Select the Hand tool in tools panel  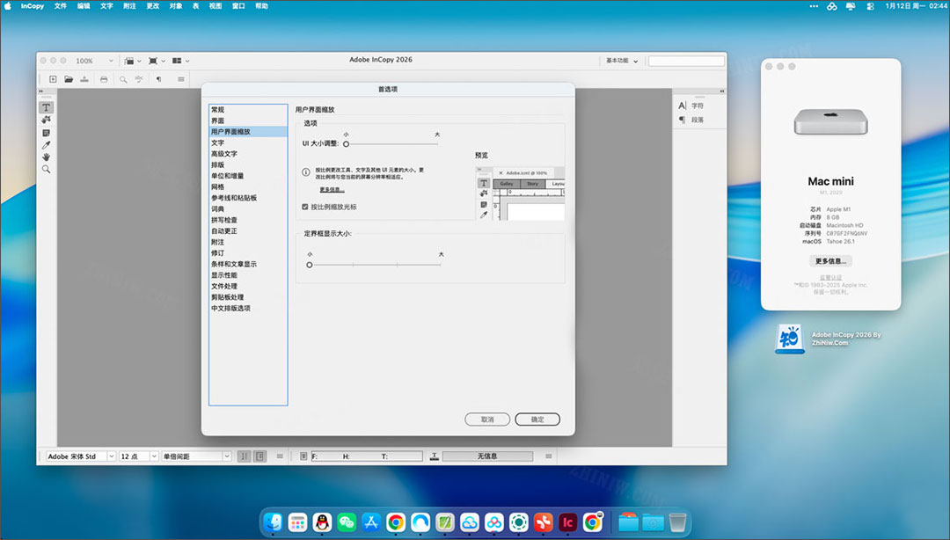click(46, 157)
